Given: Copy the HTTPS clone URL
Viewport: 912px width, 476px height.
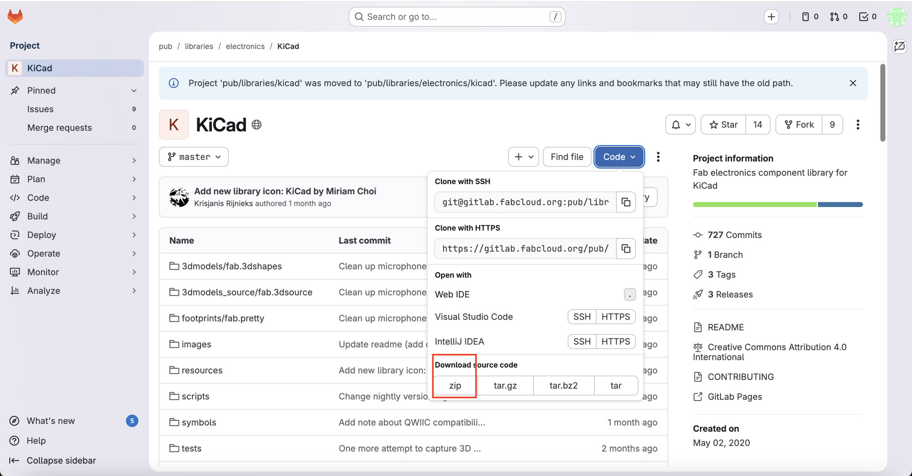Looking at the screenshot, I should [626, 248].
